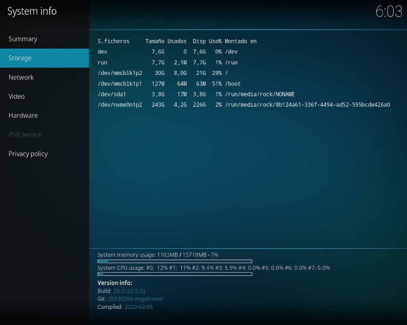This screenshot has height=325, width=407.
Task: Click the System info title
Action: pyautogui.click(x=32, y=11)
